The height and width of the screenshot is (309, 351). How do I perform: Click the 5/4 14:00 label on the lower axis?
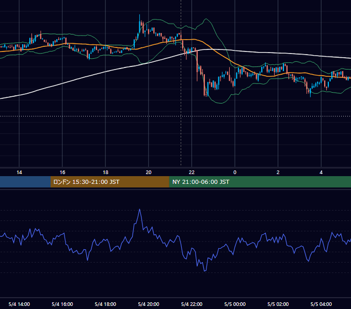(x=19, y=304)
